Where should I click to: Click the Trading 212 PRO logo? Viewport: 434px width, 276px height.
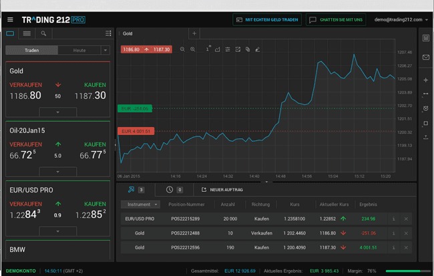click(53, 19)
